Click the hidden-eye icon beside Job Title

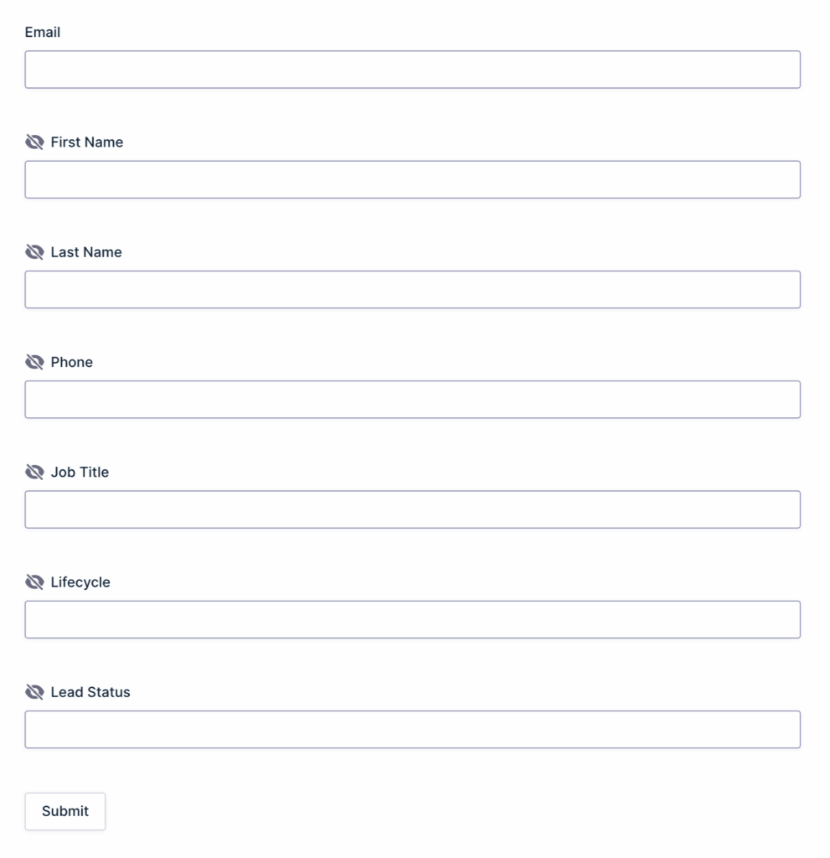click(x=34, y=472)
